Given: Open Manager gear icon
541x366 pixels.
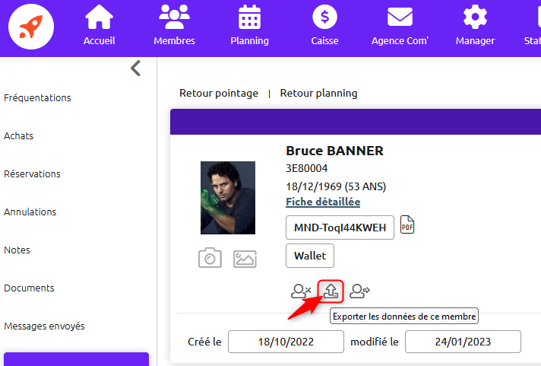Looking at the screenshot, I should [x=475, y=17].
